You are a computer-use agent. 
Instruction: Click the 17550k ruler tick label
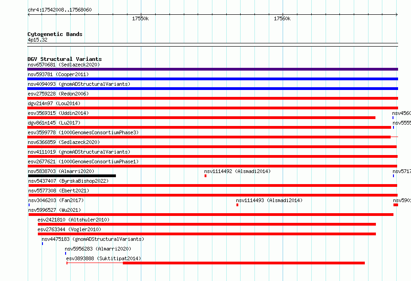[140, 18]
